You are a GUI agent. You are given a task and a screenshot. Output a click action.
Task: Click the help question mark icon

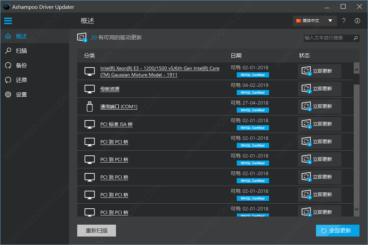click(x=344, y=21)
